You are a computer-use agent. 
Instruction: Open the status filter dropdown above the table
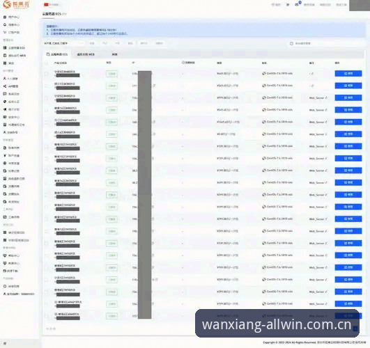point(63,43)
